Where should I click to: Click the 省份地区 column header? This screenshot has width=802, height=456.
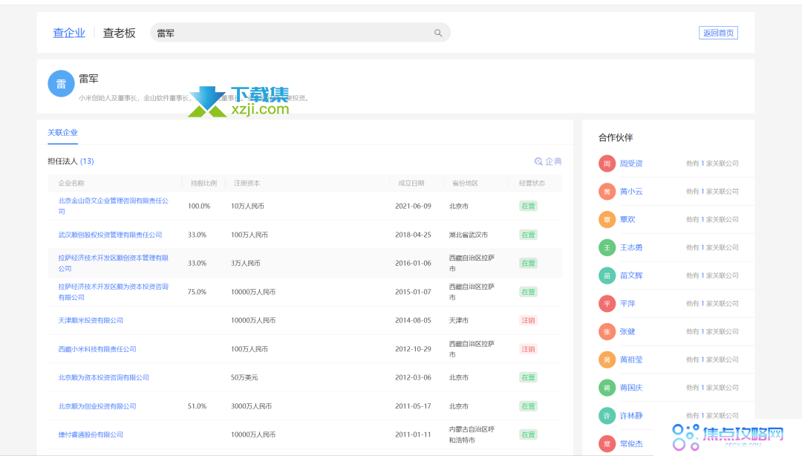(465, 183)
